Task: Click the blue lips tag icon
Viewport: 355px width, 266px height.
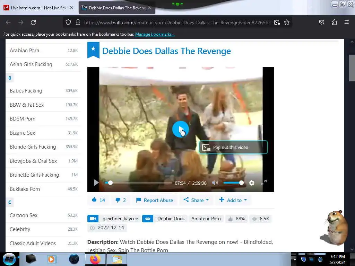Action: (148, 219)
